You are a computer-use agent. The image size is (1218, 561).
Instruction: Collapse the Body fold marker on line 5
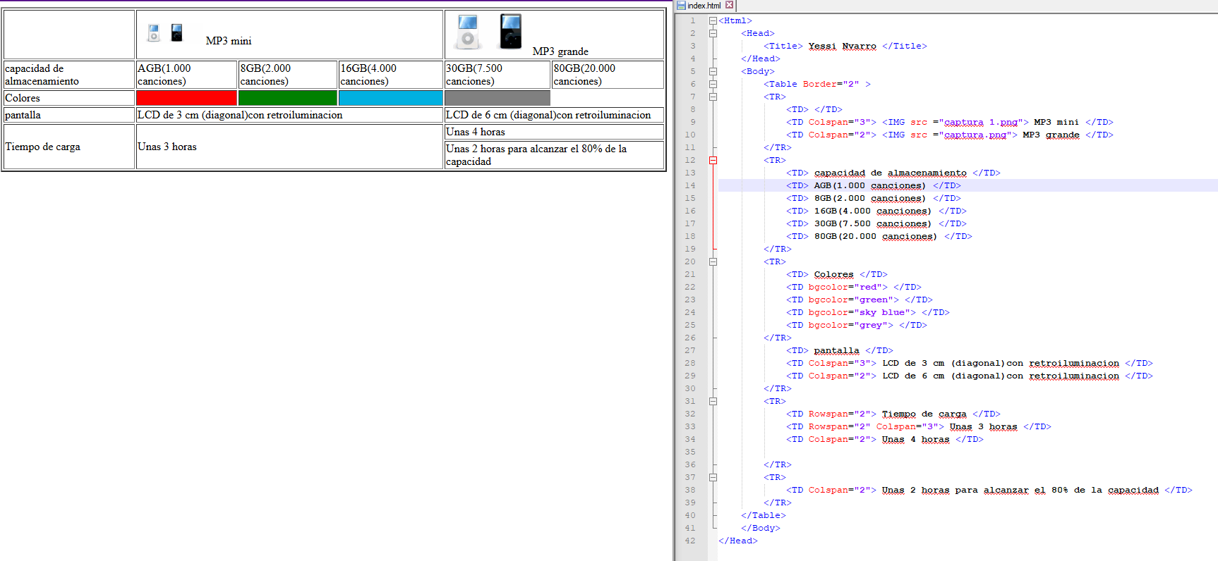click(713, 72)
